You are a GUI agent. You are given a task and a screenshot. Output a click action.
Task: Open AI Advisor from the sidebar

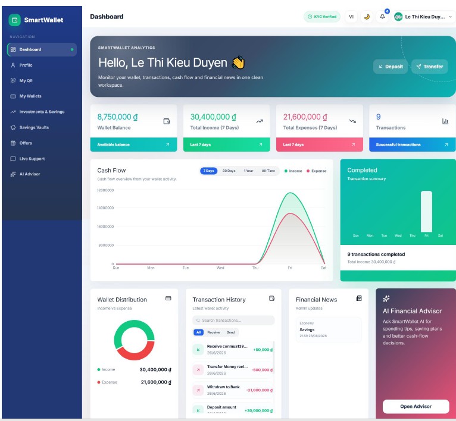[42, 174]
